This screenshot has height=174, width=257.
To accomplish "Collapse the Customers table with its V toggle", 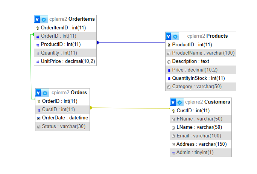I will tap(173, 102).
